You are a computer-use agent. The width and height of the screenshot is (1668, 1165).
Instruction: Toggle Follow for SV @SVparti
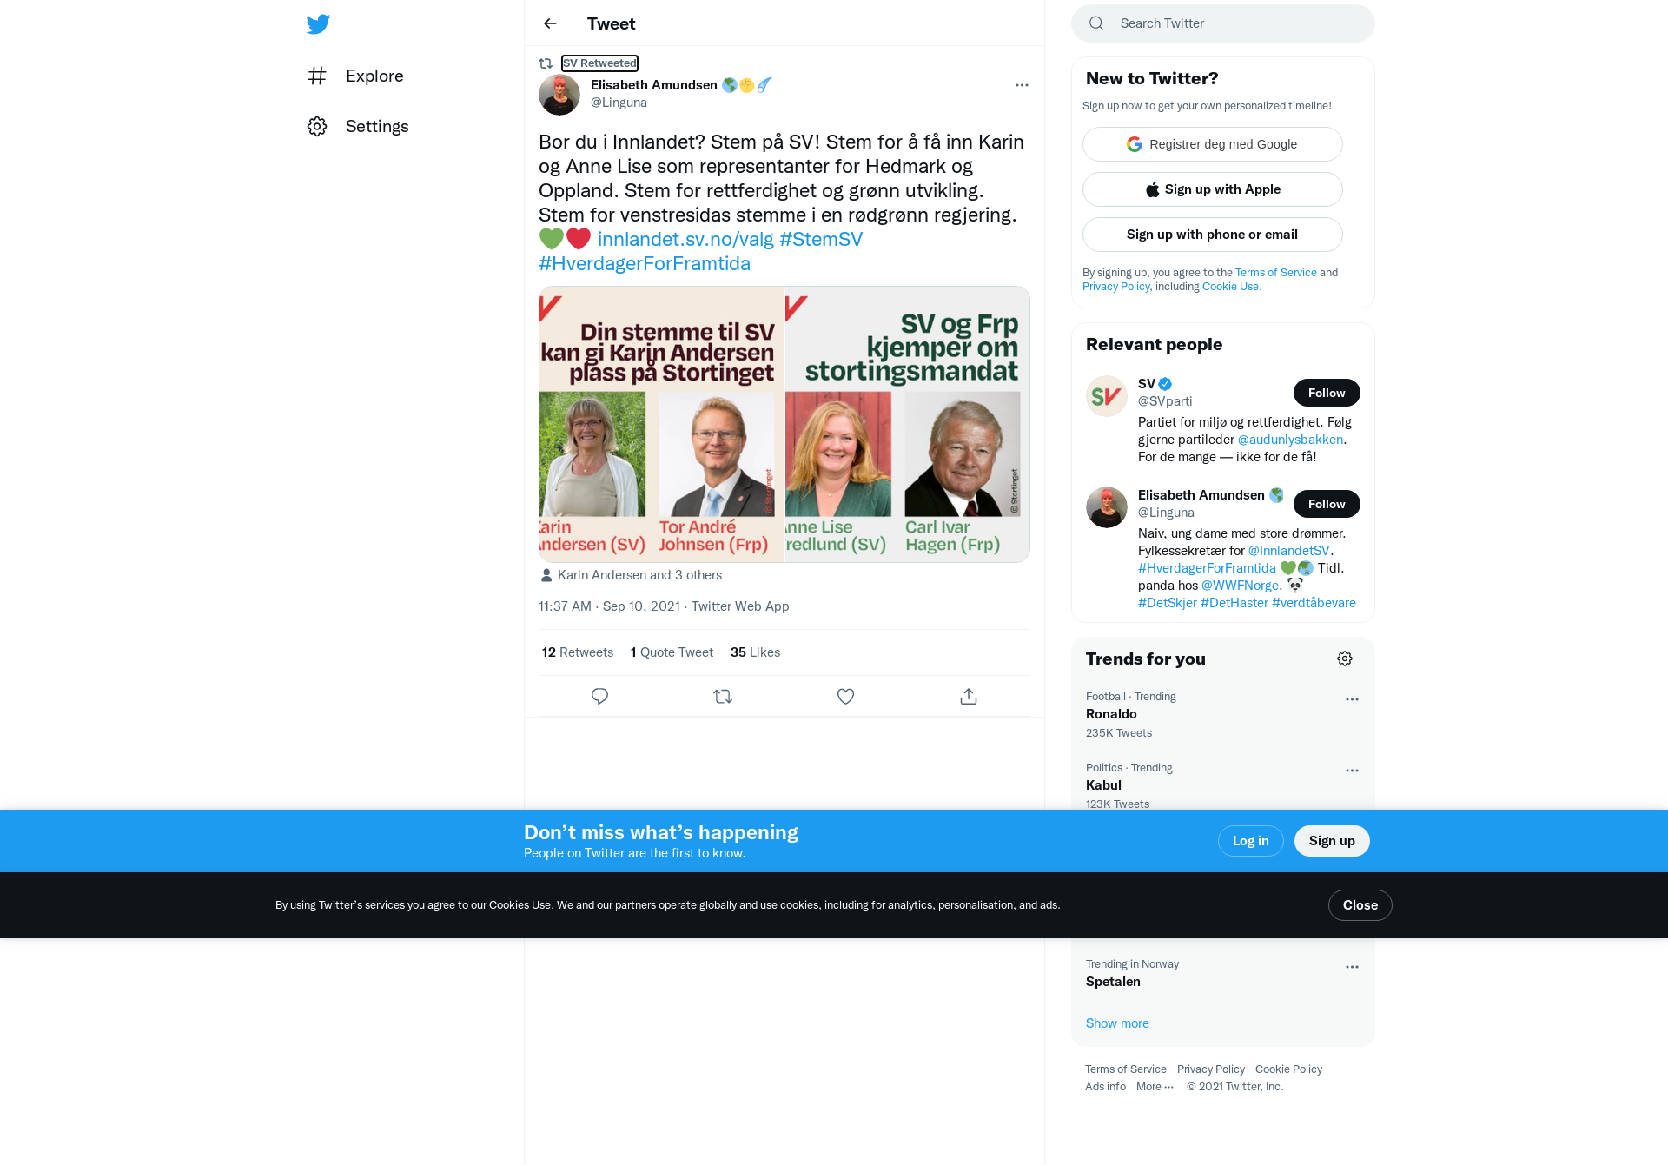(x=1327, y=393)
